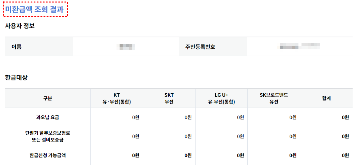Click the 이름 label cell

coord(39,47)
